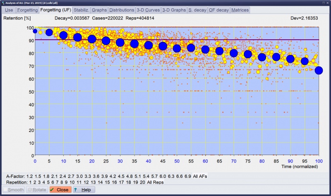Select A-Factor 3.9
The width and height of the screenshot is (331, 196).
click(x=105, y=176)
